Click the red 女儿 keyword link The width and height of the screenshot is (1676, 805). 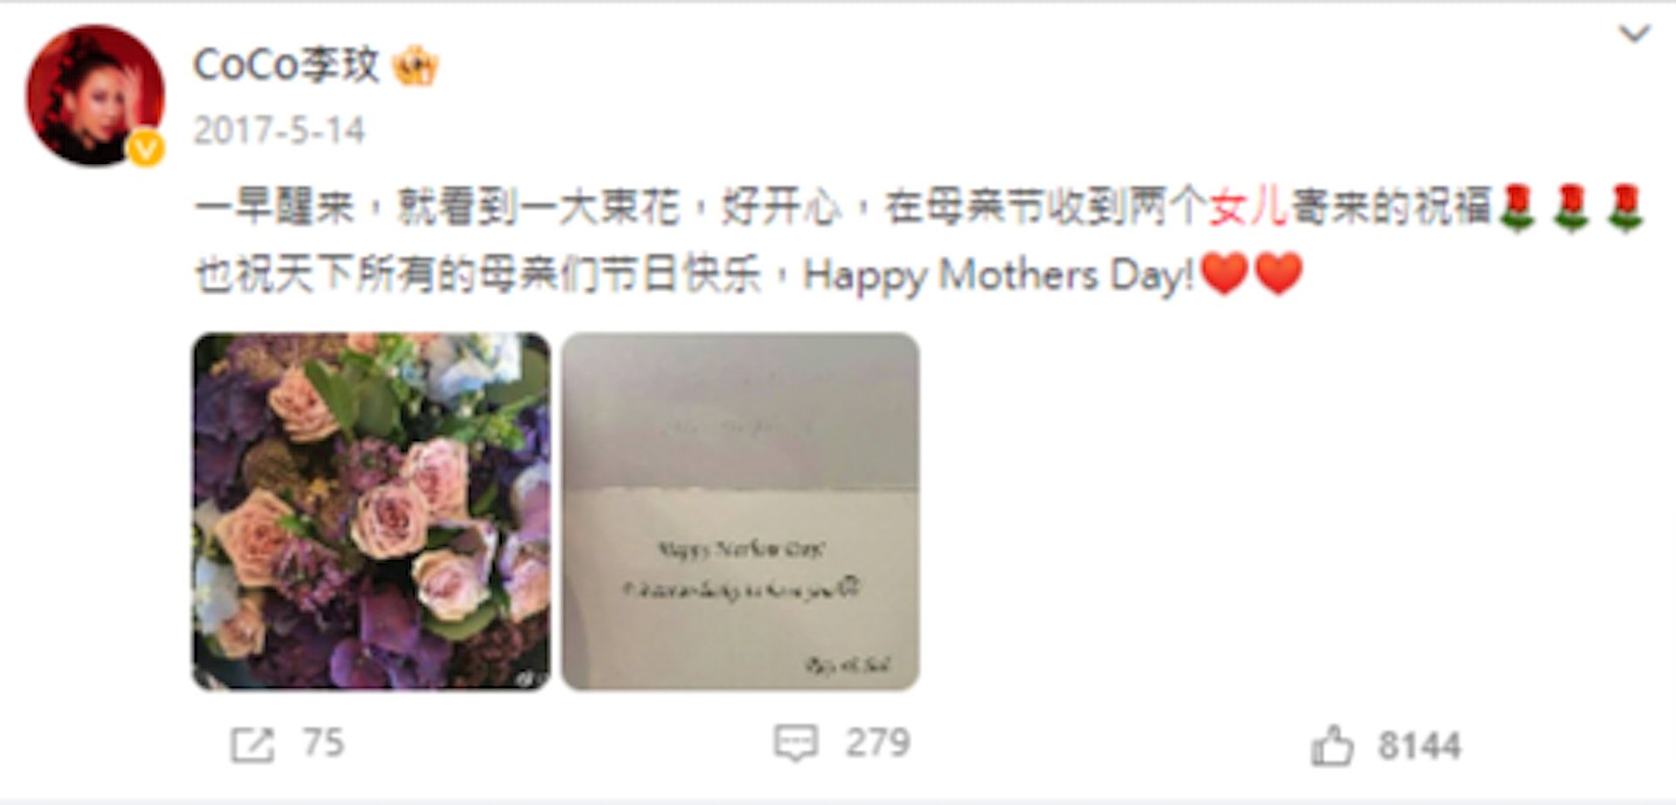tap(1248, 208)
